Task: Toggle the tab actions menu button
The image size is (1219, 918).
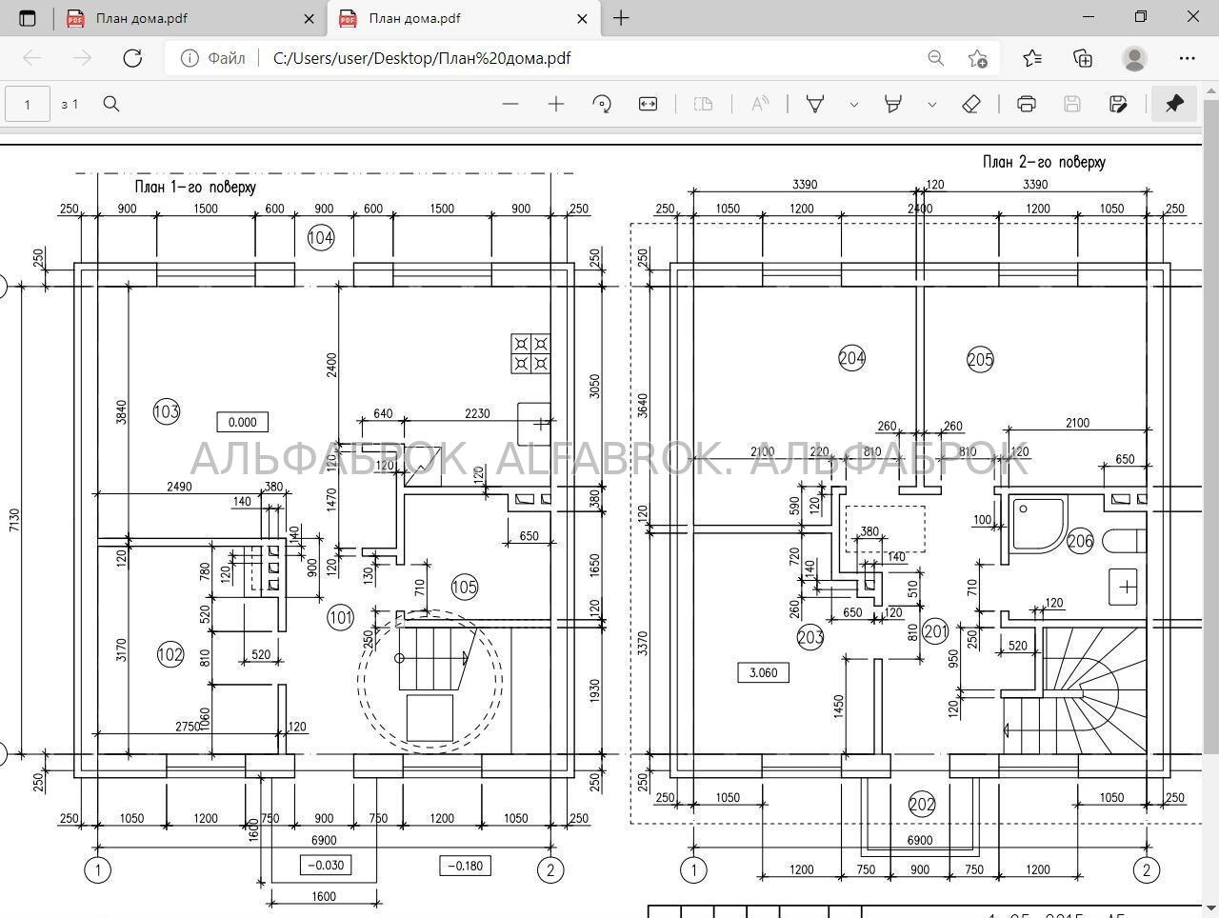Action: pos(27,18)
